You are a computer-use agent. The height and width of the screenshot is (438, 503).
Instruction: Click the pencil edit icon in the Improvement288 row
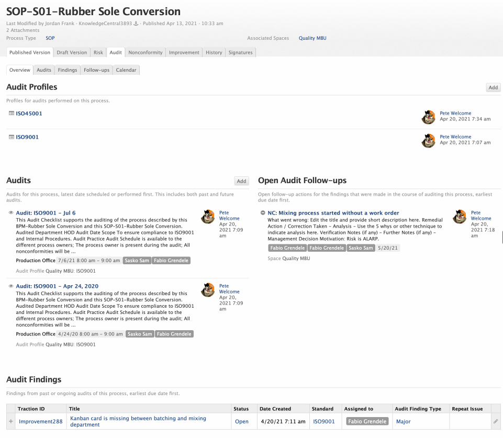(496, 421)
